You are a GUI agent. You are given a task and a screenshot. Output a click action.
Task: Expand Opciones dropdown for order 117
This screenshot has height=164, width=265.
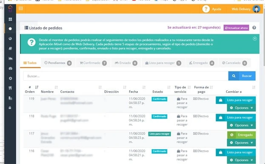point(241,143)
